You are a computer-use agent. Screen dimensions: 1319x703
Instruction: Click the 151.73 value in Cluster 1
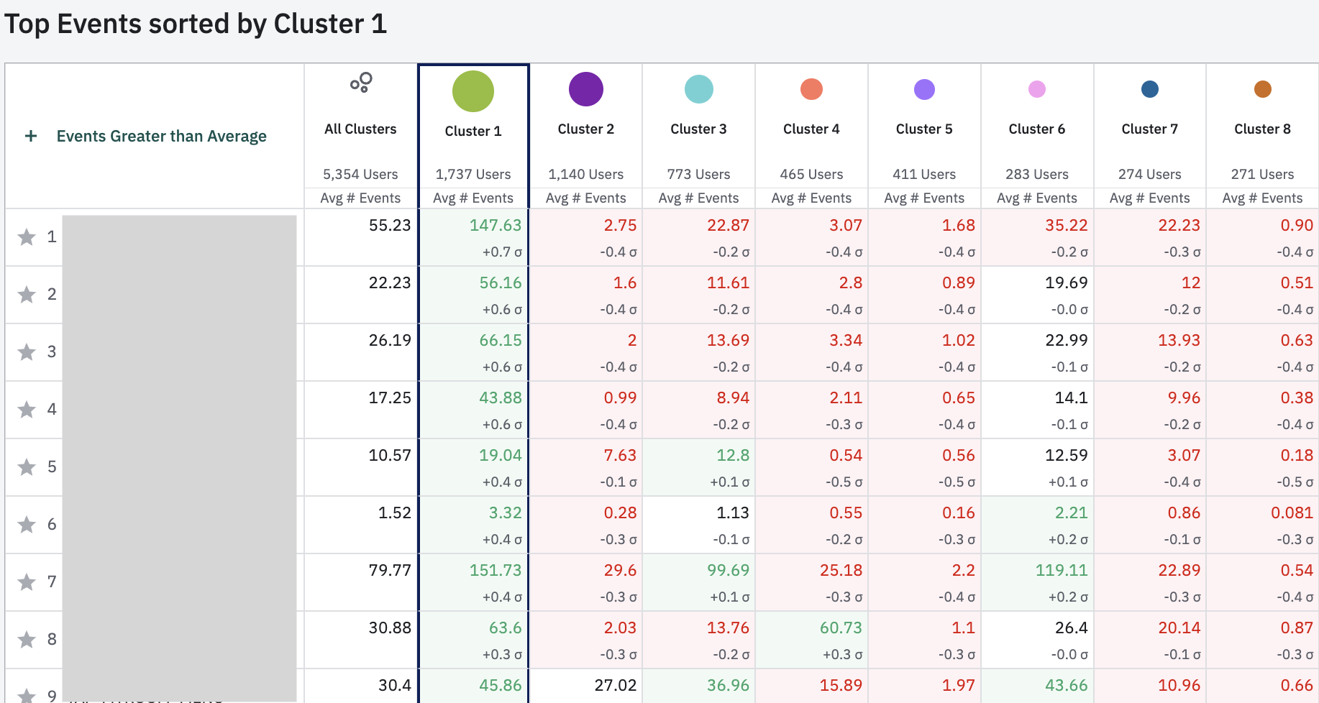[496, 571]
